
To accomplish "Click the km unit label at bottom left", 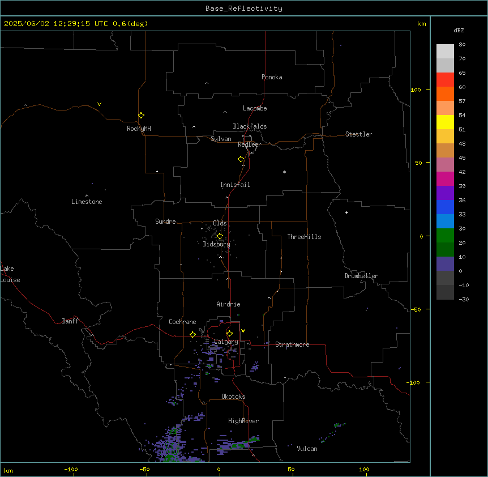I will pyautogui.click(x=8, y=471).
